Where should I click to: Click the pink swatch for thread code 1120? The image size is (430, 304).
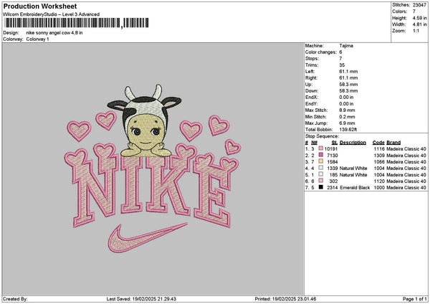(x=321, y=181)
